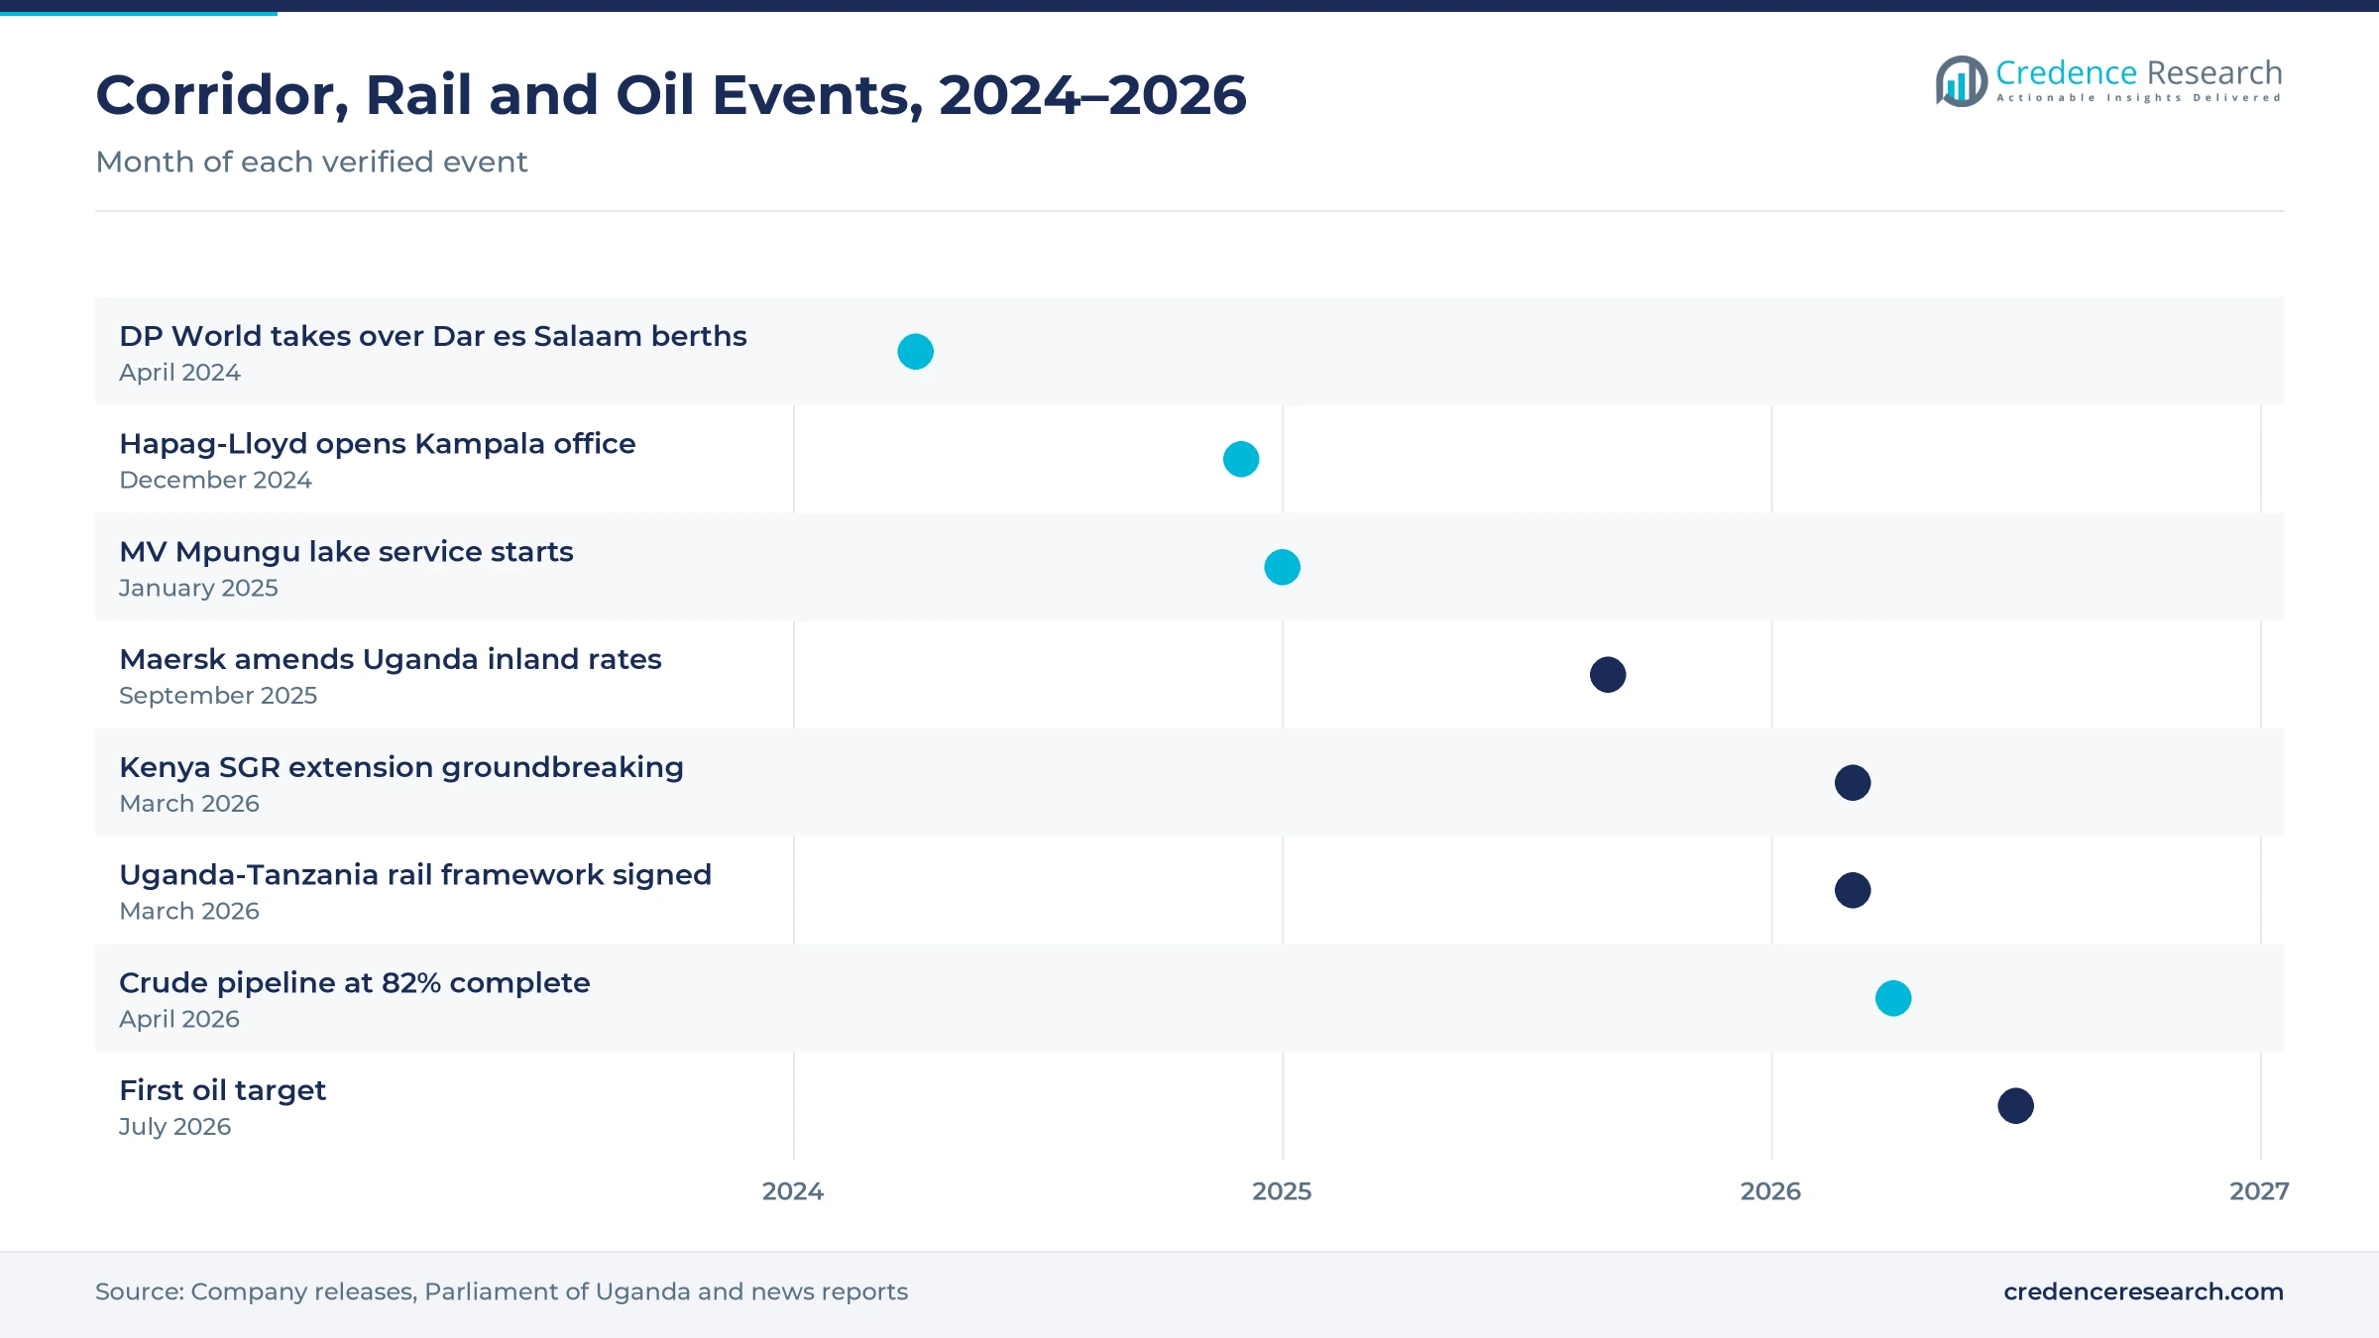Viewport: 2379px width, 1338px height.
Task: Click the subtitle 'Month of each verified event'
Action: pos(311,162)
